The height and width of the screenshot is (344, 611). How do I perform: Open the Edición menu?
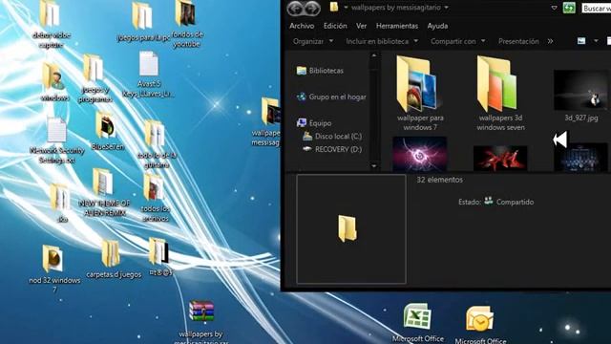[x=335, y=26]
